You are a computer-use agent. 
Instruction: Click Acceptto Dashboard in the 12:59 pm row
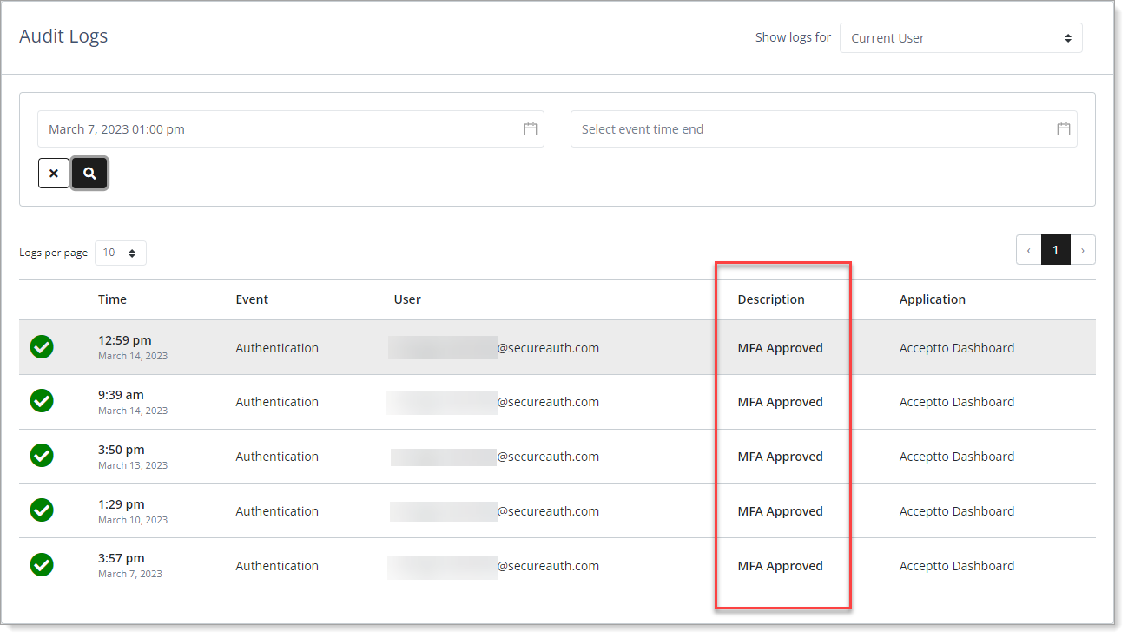click(957, 348)
